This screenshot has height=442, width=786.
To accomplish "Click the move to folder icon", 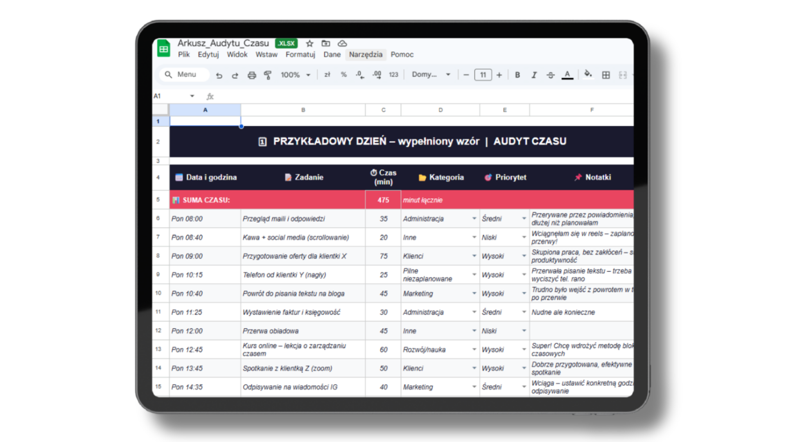I will click(x=326, y=43).
